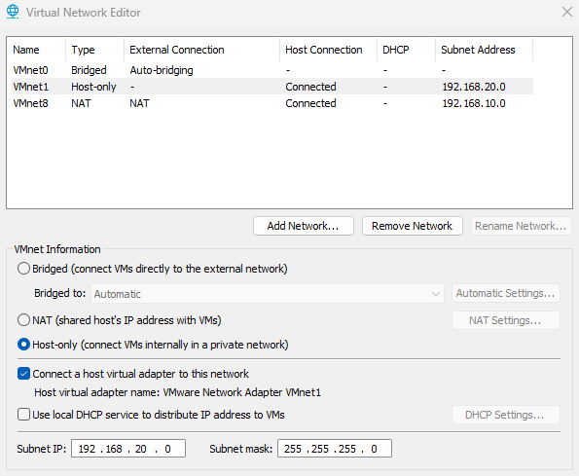Click the Virtual Network Editor globe icon
Viewport: 579px width, 476px height.
pyautogui.click(x=13, y=12)
